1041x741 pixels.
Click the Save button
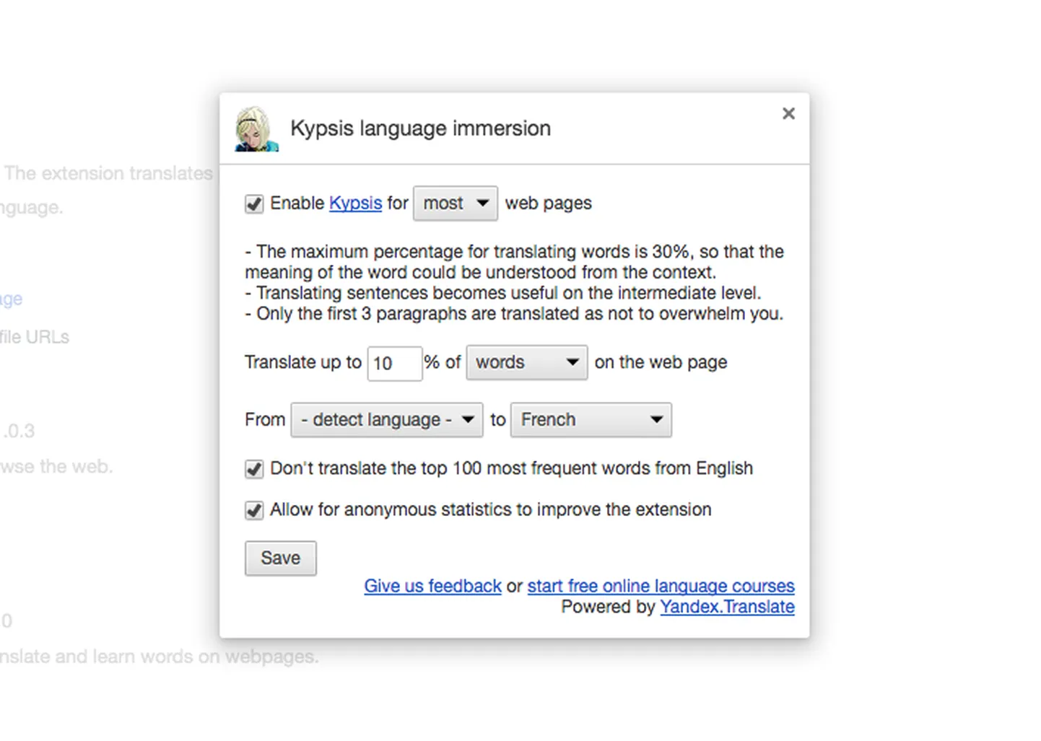280,558
